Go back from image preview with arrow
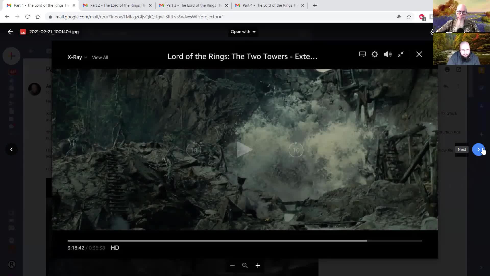The width and height of the screenshot is (490, 276). pos(10,32)
